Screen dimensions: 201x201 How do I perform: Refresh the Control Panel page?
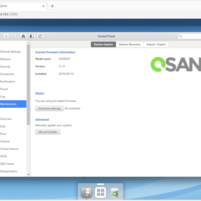click(x=40, y=36)
